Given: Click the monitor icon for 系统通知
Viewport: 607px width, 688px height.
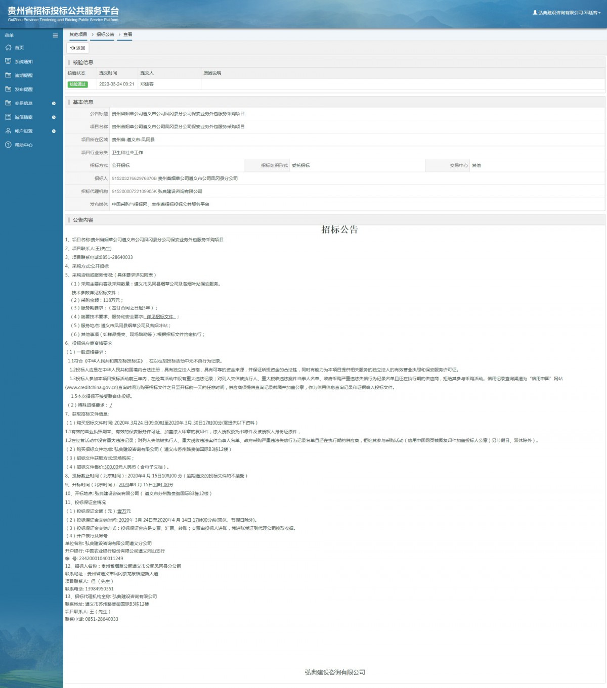Looking at the screenshot, I should [x=8, y=61].
